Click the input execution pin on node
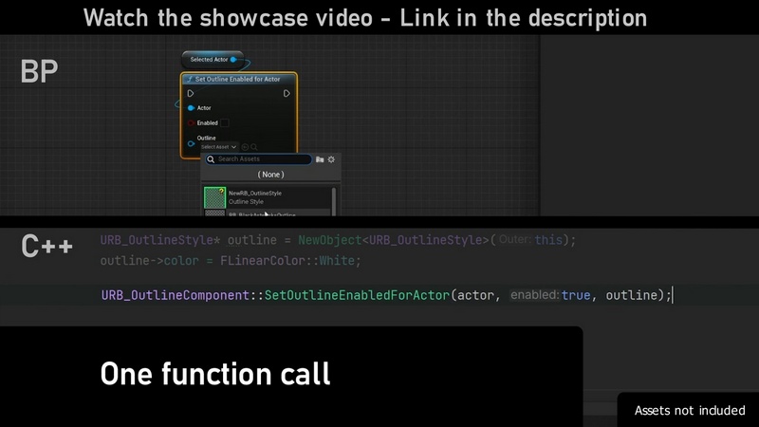 click(191, 93)
